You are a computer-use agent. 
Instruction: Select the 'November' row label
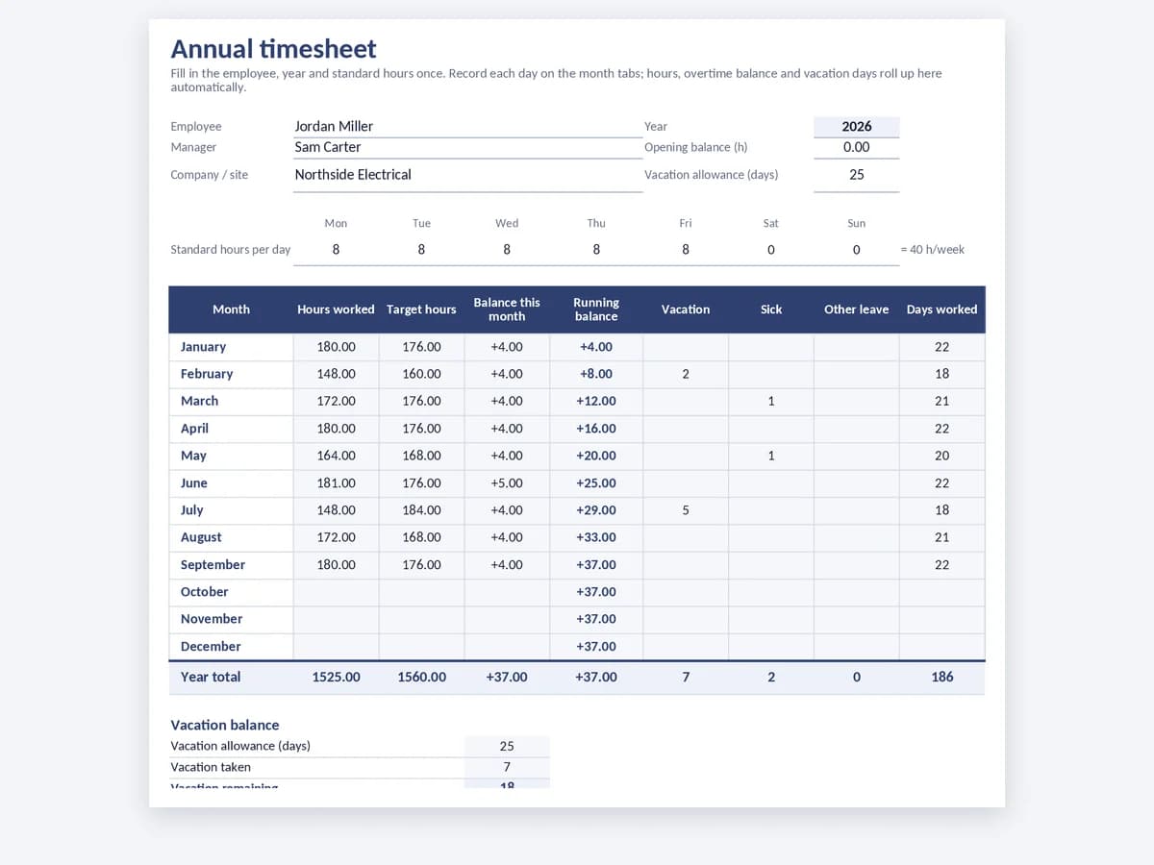[x=231, y=619]
